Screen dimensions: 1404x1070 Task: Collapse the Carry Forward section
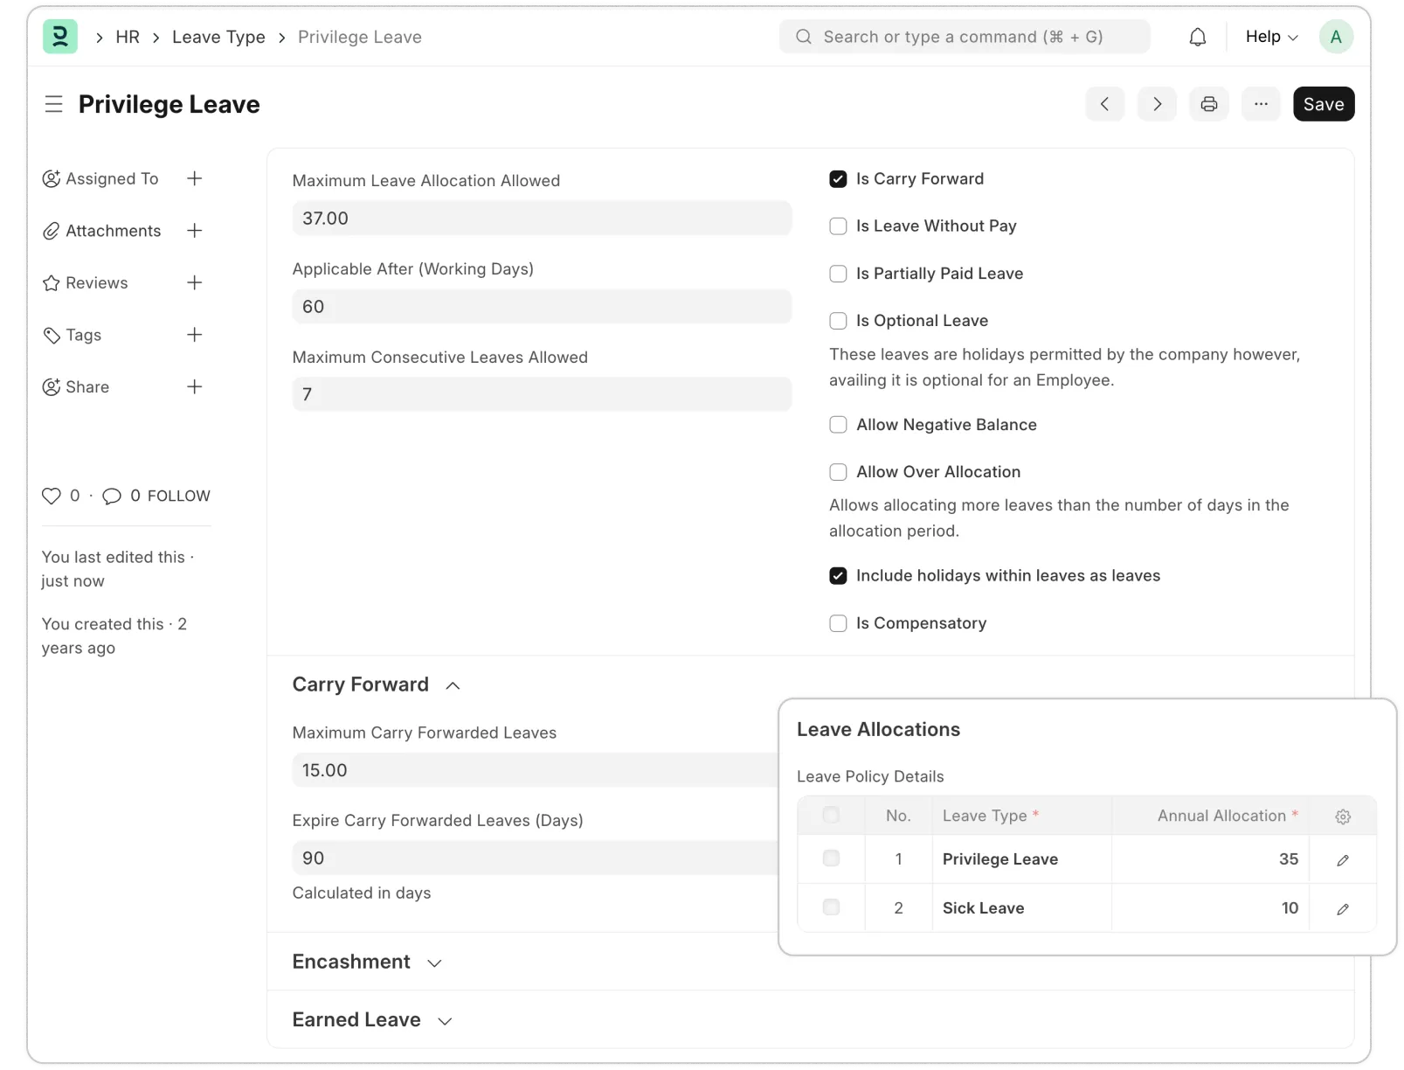tap(453, 685)
